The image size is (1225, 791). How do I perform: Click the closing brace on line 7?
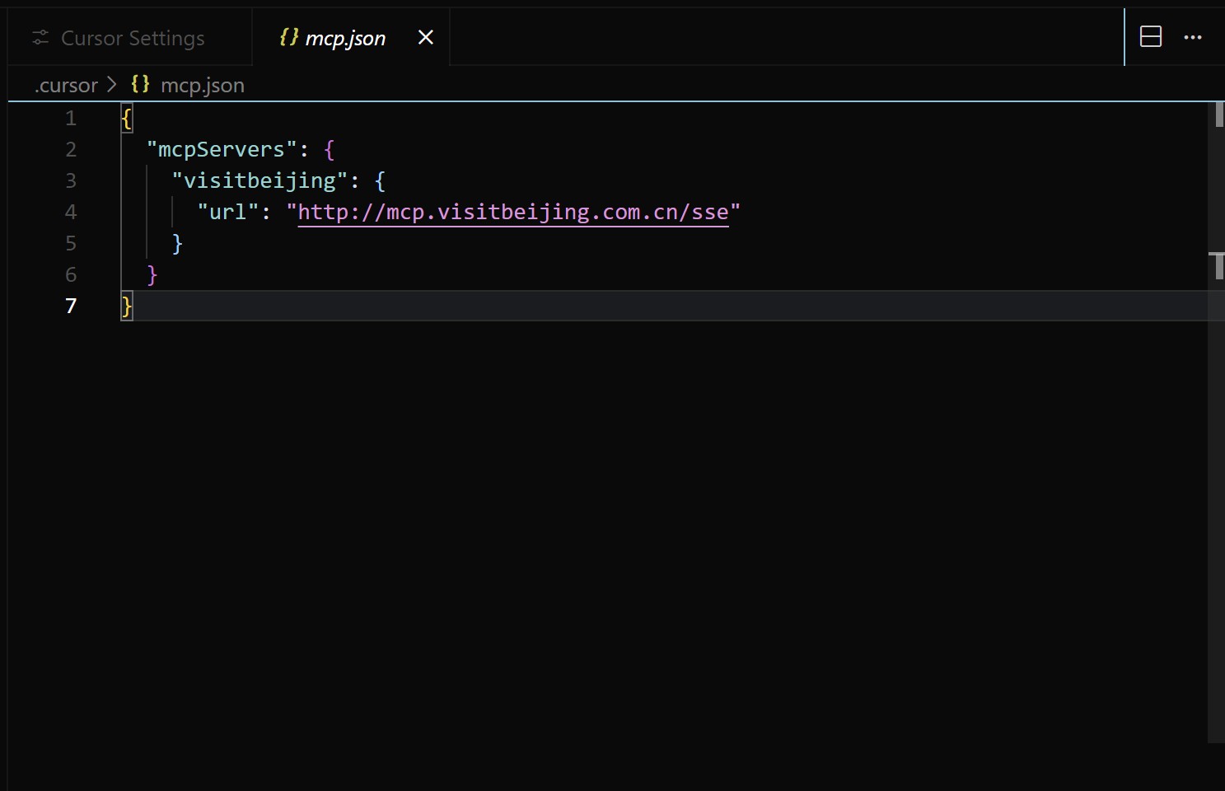pos(126,306)
